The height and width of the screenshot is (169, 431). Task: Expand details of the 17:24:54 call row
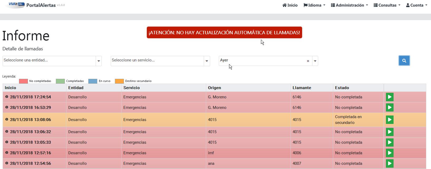7,97
